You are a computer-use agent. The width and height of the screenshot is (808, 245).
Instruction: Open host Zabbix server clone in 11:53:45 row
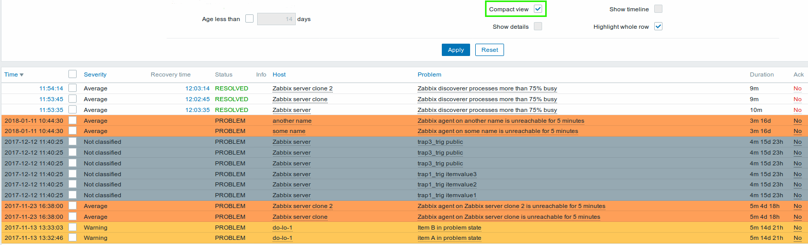[x=300, y=99]
